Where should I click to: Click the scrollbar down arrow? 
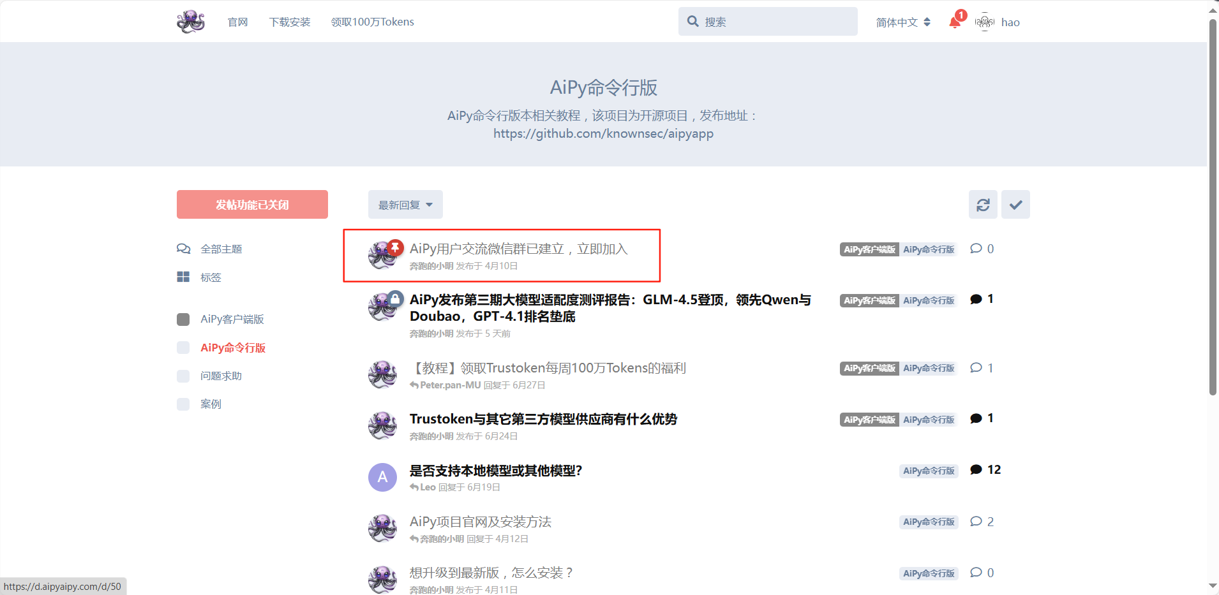[x=1213, y=586]
